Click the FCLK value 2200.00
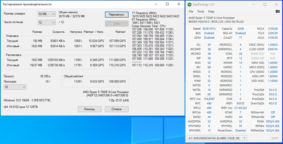 (x=273, y=33)
